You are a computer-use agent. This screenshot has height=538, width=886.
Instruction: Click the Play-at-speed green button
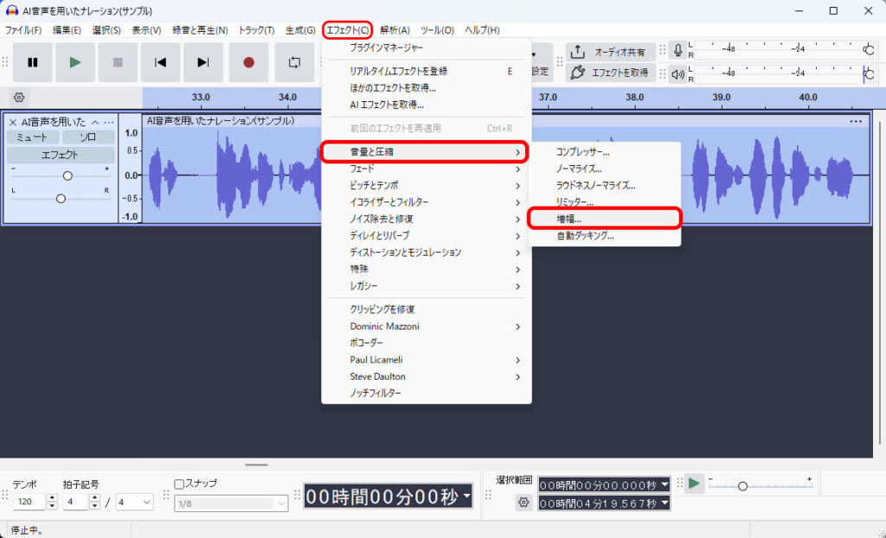click(x=694, y=484)
